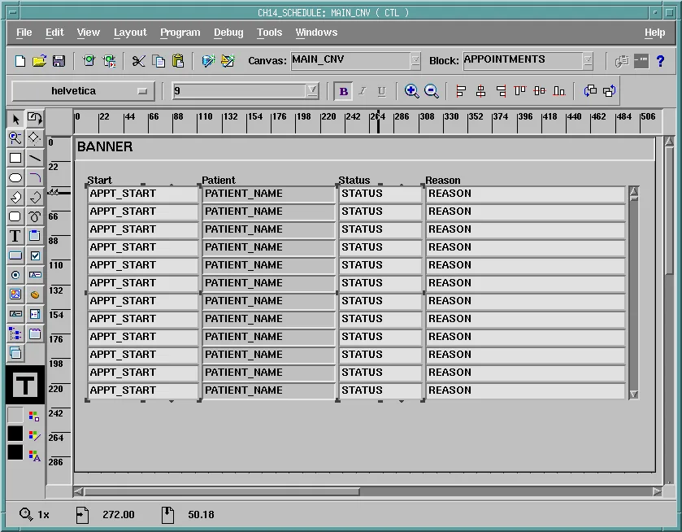The image size is (682, 532).
Task: Select the BANNER text on canvas
Action: pos(105,146)
